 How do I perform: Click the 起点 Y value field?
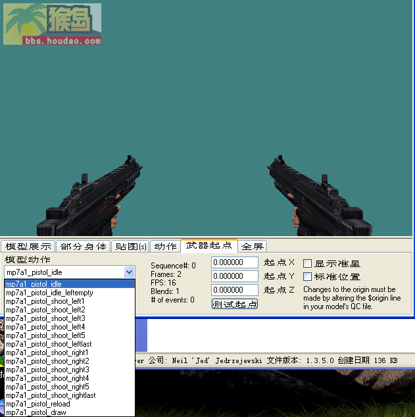point(235,276)
